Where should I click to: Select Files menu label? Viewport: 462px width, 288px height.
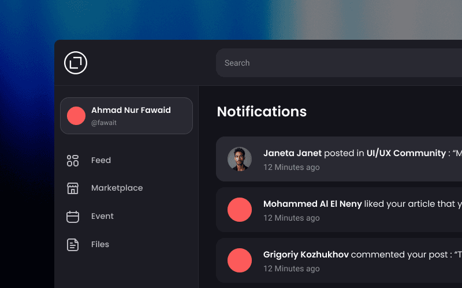[100, 244]
